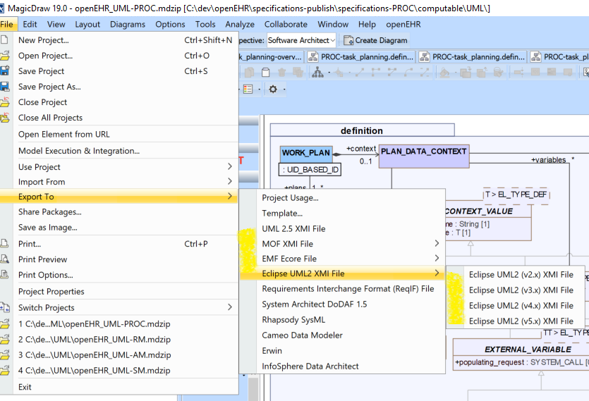589x401 pixels.
Task: Choose Eclipse UML2 (v2.x) XMI File
Action: [x=521, y=274]
